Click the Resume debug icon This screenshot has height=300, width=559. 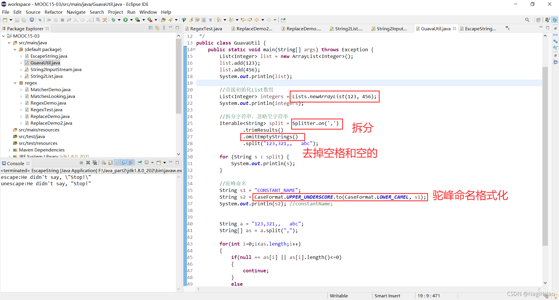pyautogui.click(x=49, y=20)
